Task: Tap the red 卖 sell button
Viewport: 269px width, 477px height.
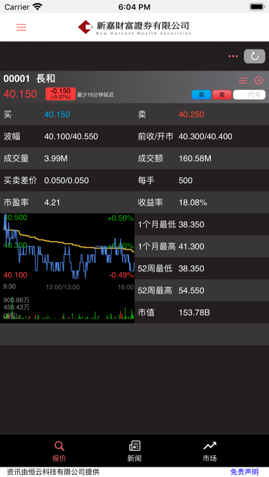Action: [x=222, y=95]
